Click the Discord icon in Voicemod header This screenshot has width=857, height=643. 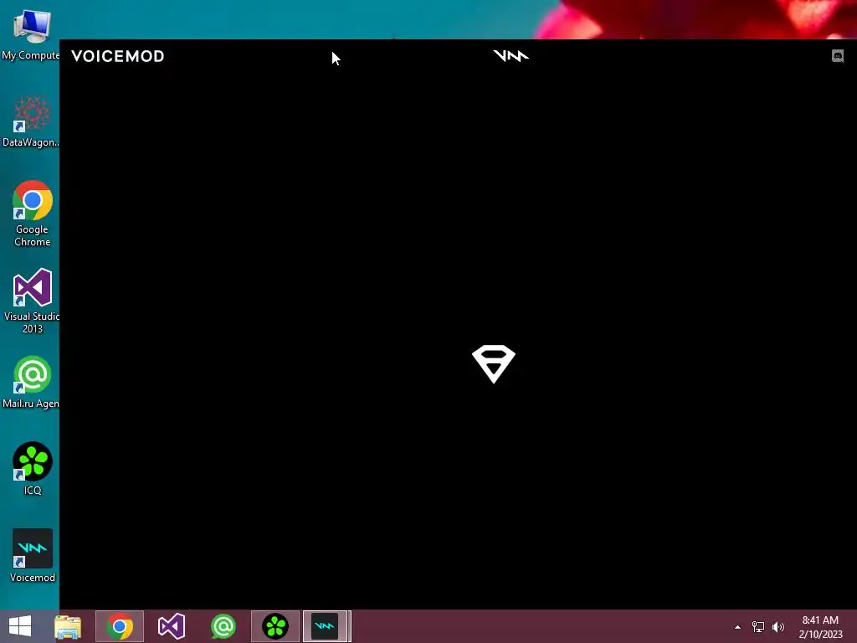click(x=837, y=56)
